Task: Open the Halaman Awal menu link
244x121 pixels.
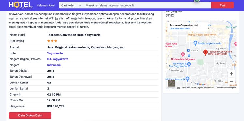Action: point(46,5)
